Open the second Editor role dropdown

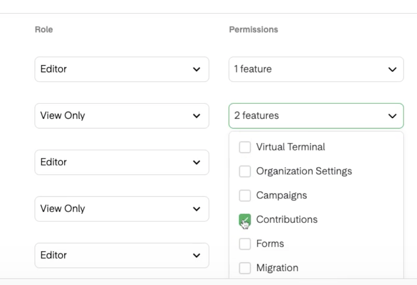[x=121, y=162]
